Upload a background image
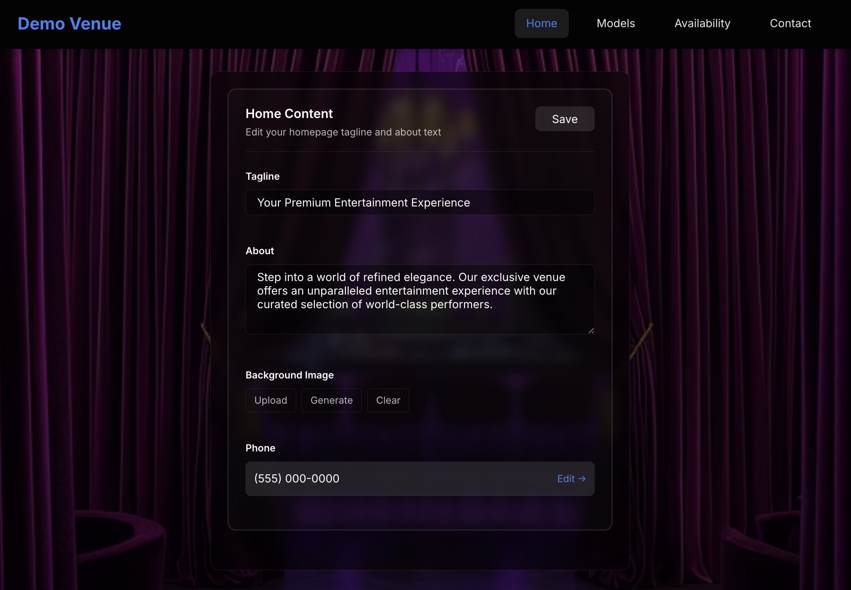Screen dimensions: 851x590 click(270, 400)
